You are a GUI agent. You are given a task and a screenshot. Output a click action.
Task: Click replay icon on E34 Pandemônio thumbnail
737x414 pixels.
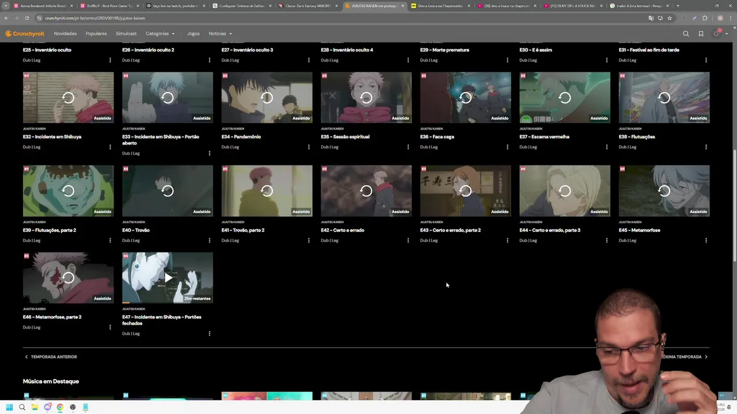267,98
